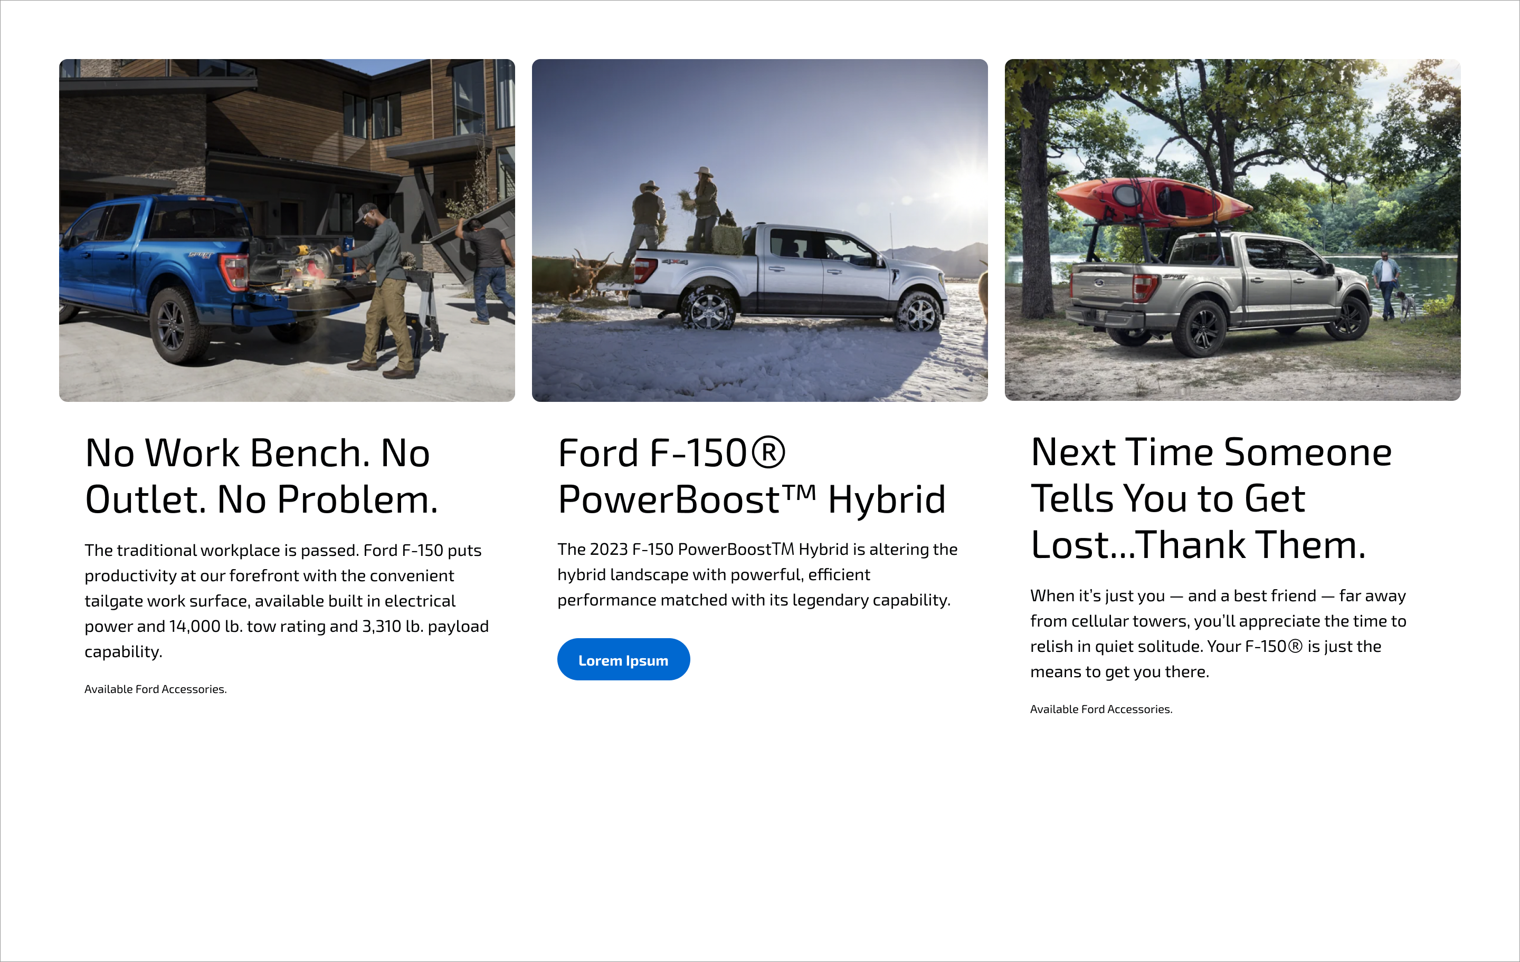Click 'No Work Bench. No Outlet. No Problem.' heading
Image resolution: width=1520 pixels, height=962 pixels.
click(261, 476)
